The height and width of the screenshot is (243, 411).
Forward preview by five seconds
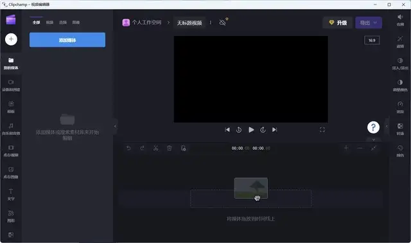pyautogui.click(x=263, y=130)
